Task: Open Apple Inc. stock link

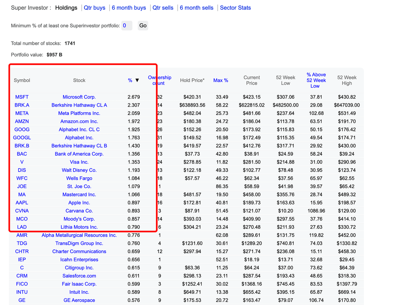Action: [79, 203]
